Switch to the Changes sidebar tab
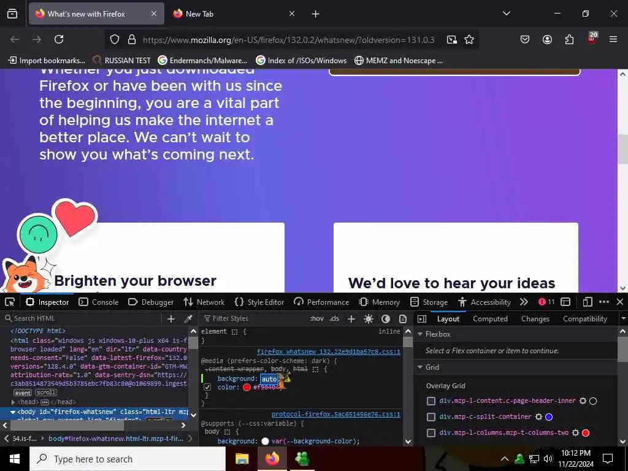Screen dimensions: 628x471 click(x=535, y=319)
